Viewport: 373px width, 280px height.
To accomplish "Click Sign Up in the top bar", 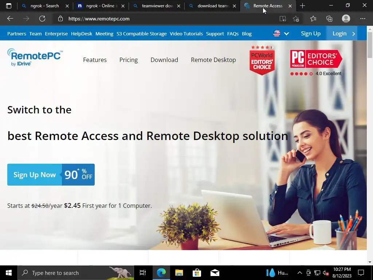I will (x=311, y=34).
